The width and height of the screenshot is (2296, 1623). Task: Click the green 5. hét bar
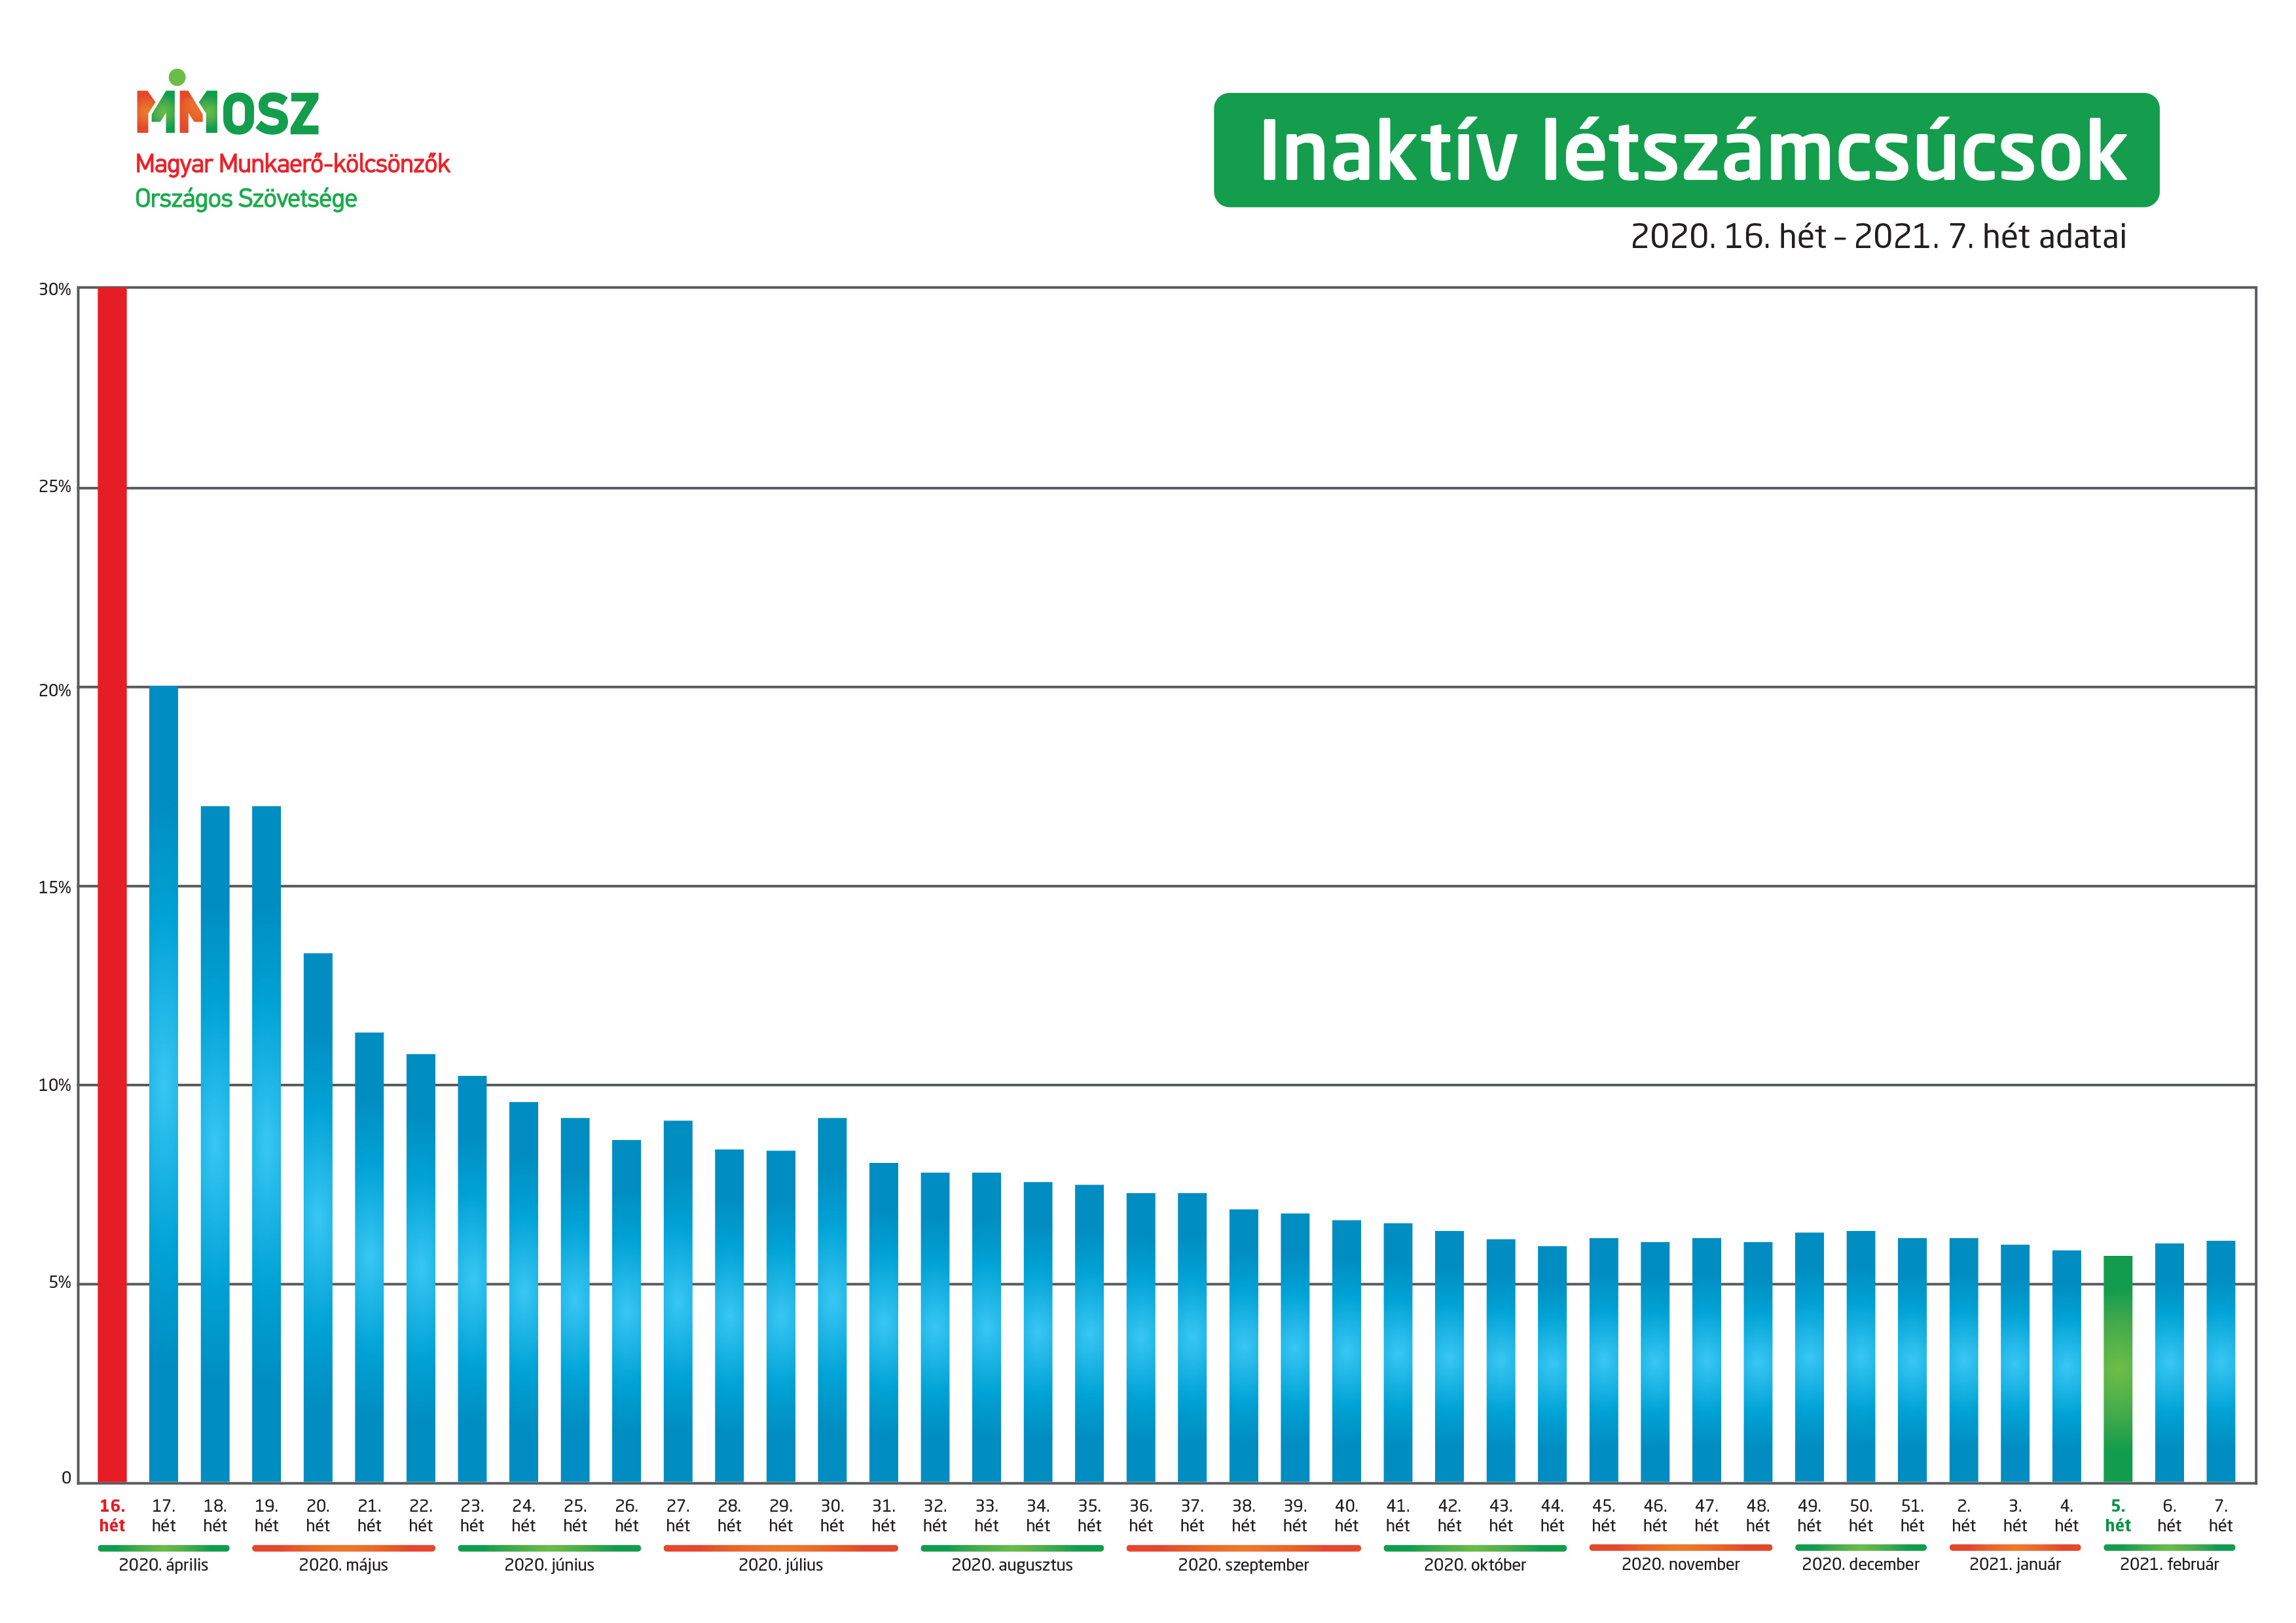coord(2117,1368)
